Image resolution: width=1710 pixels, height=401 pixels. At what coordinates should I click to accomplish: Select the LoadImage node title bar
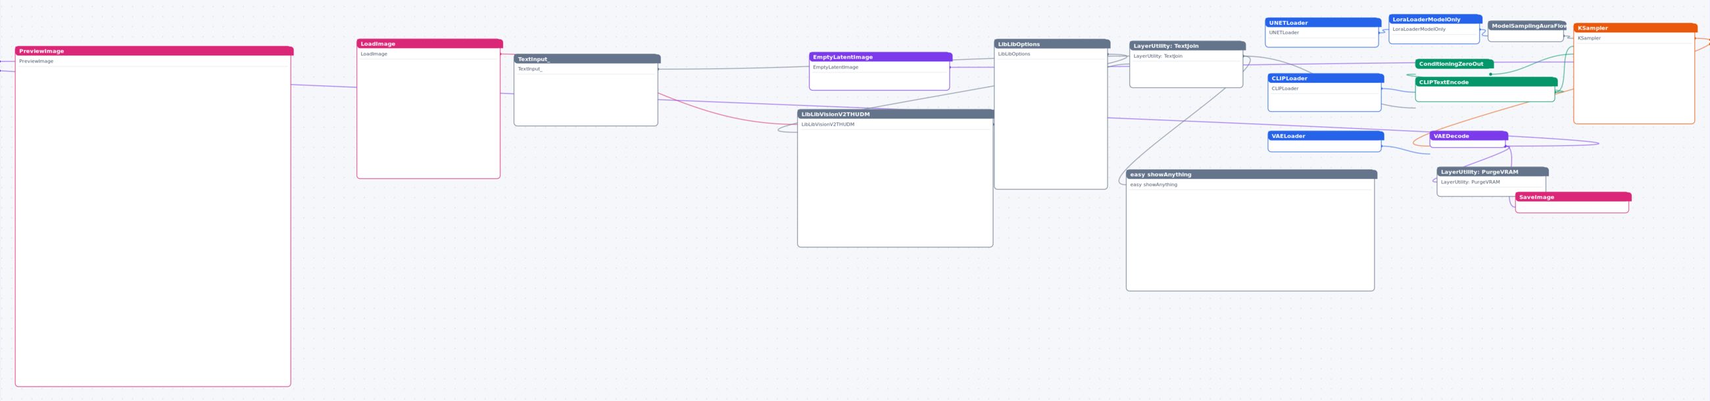(429, 44)
